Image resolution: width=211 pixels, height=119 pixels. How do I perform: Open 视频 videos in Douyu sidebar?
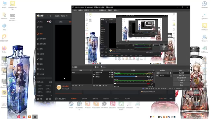click(40, 64)
